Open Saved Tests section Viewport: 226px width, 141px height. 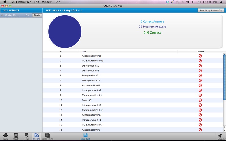coord(47,136)
